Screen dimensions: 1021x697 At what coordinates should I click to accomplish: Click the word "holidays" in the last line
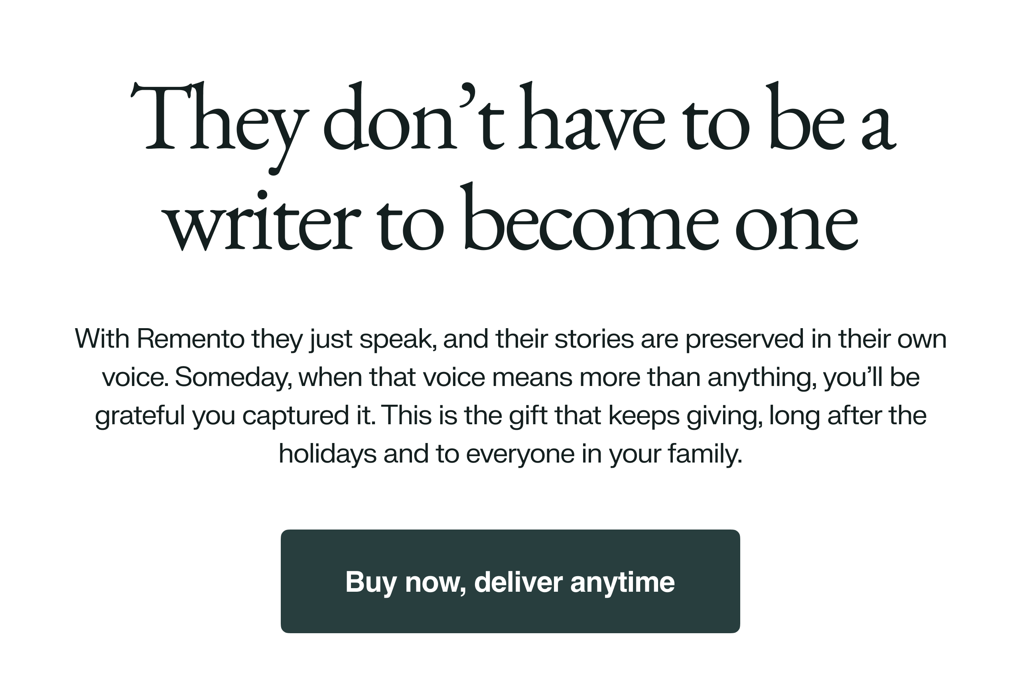tap(327, 454)
